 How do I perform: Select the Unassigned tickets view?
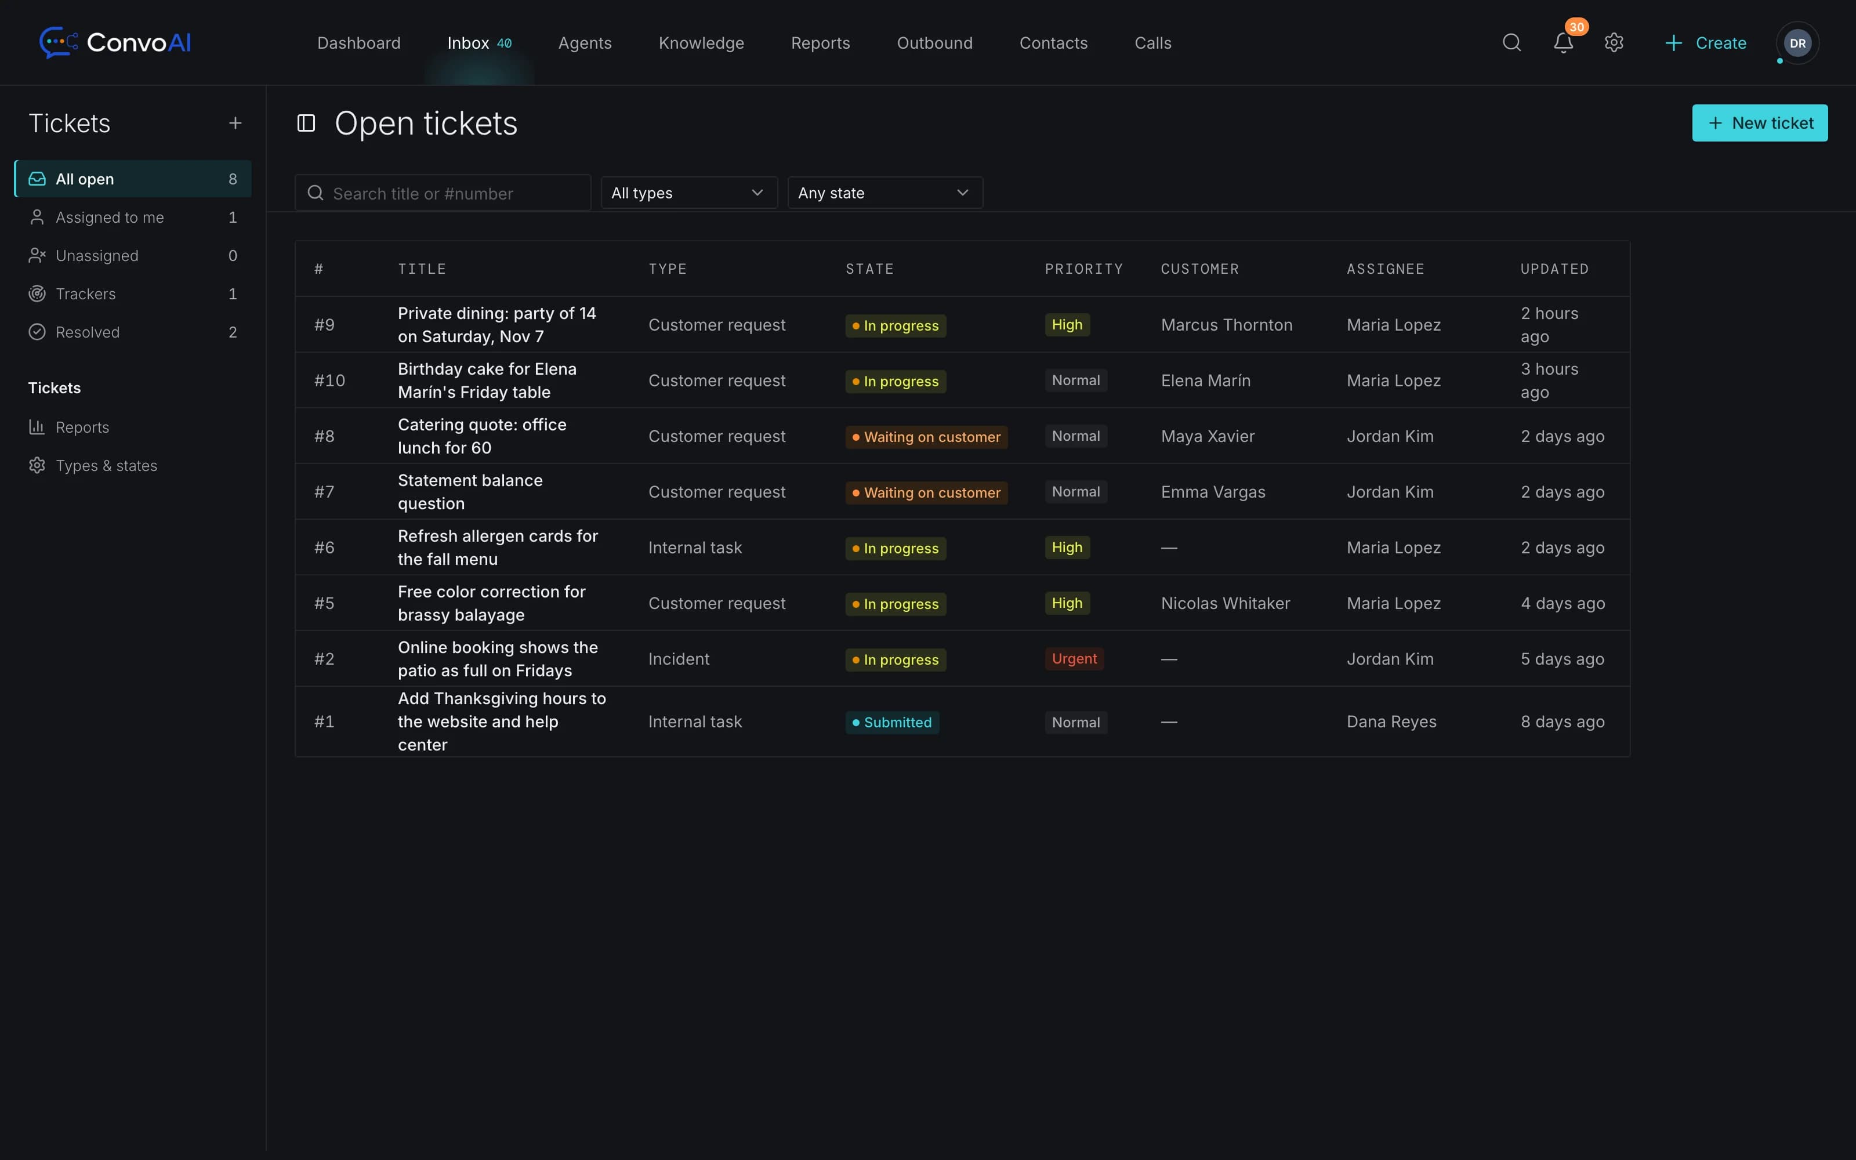[133, 255]
